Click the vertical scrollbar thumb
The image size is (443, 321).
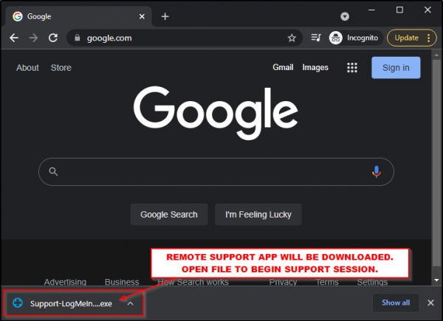(436, 162)
